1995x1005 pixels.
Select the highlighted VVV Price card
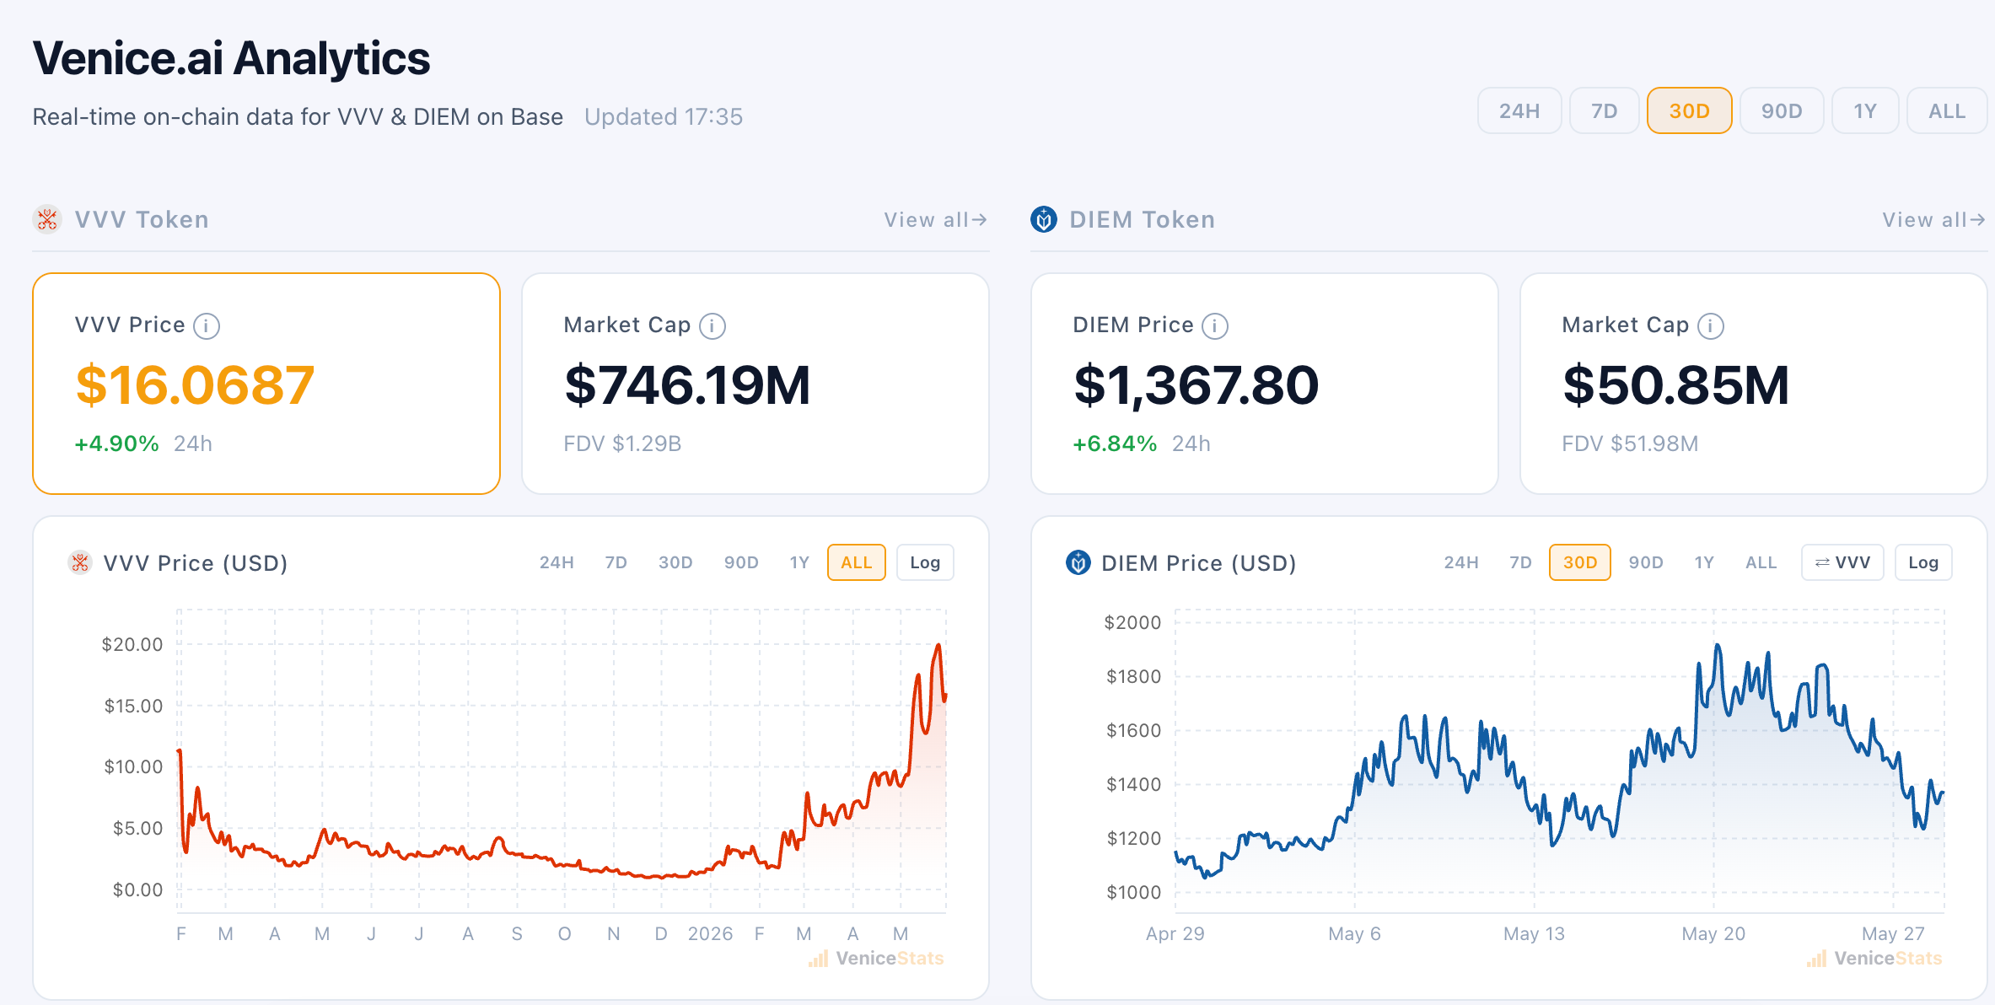pyautogui.click(x=266, y=384)
